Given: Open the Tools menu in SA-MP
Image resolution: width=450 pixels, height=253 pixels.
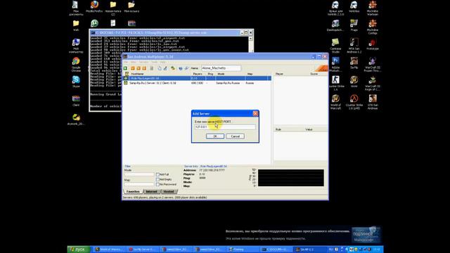Looking at the screenshot, I should (x=155, y=62).
